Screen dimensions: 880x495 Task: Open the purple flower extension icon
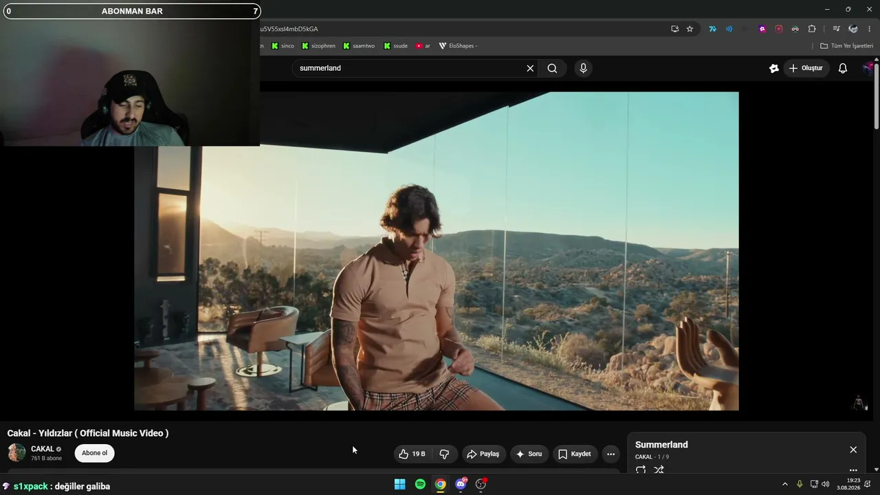[x=762, y=29]
